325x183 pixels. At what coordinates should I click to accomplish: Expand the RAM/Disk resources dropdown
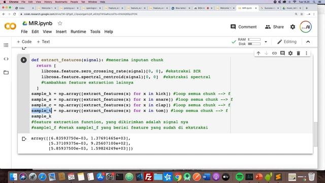click(x=266, y=42)
